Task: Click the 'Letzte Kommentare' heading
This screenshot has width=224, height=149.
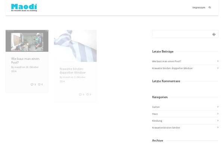Action: (x=166, y=81)
